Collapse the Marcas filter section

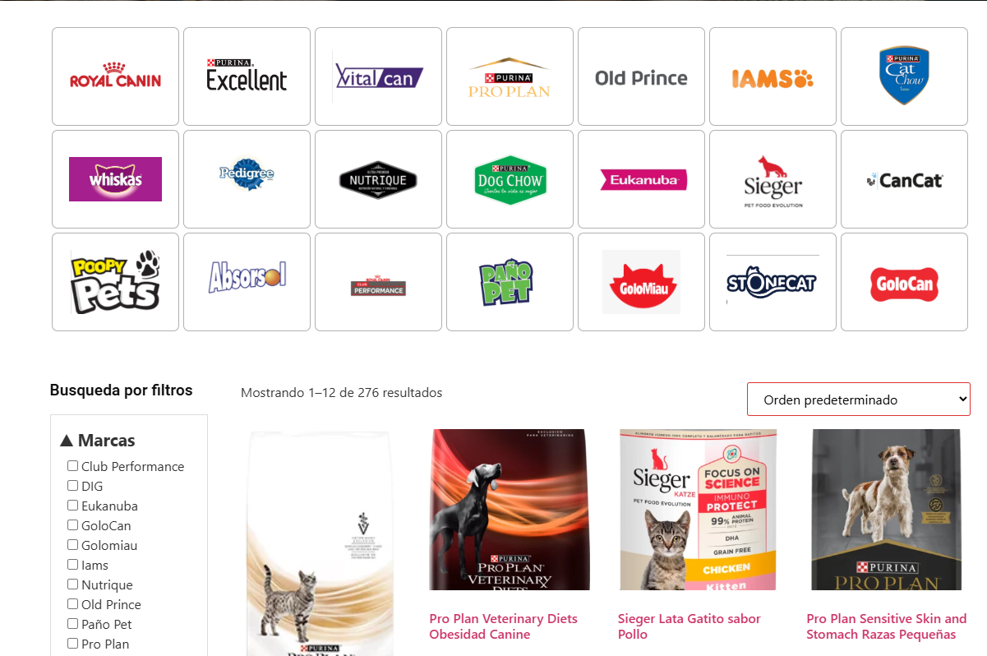tap(98, 441)
